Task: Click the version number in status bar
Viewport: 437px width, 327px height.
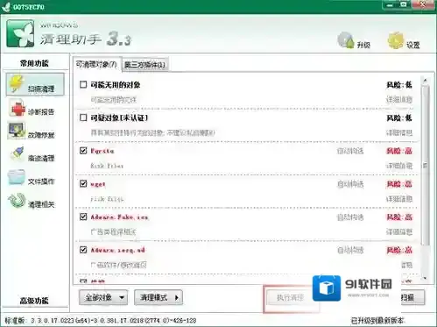Action: tap(113, 321)
